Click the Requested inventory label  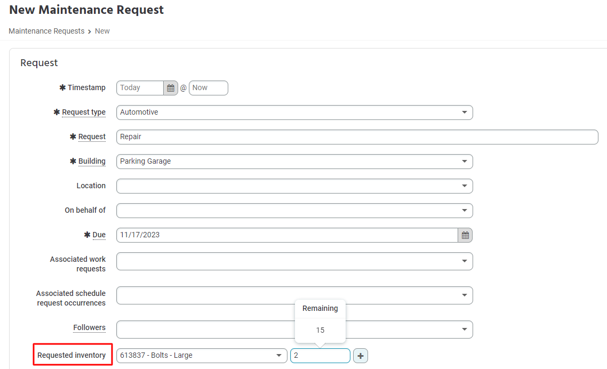tap(71, 355)
